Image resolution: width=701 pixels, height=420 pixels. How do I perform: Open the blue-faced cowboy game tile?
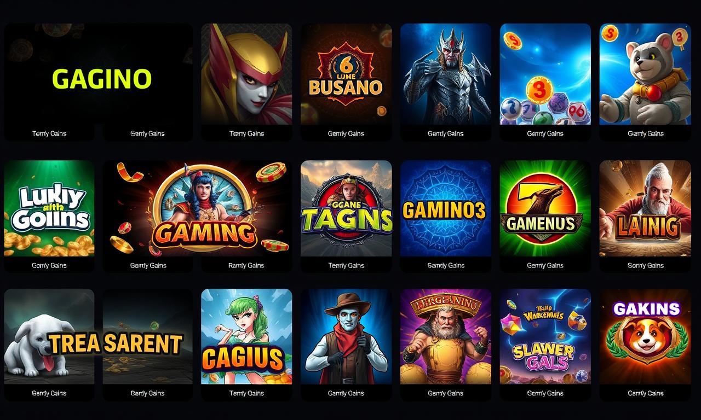tap(346, 336)
